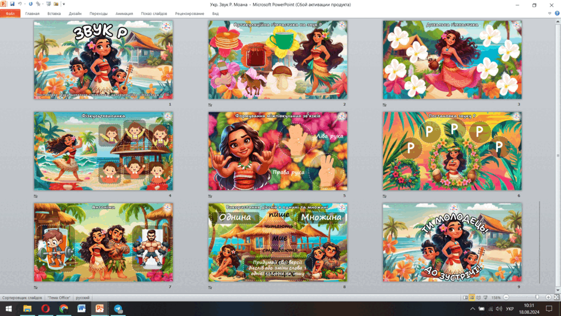Open the Файл tab
The width and height of the screenshot is (561, 316).
pyautogui.click(x=10, y=14)
